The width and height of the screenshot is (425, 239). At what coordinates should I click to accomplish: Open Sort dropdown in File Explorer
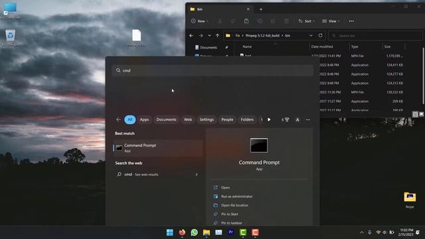pos(306,21)
